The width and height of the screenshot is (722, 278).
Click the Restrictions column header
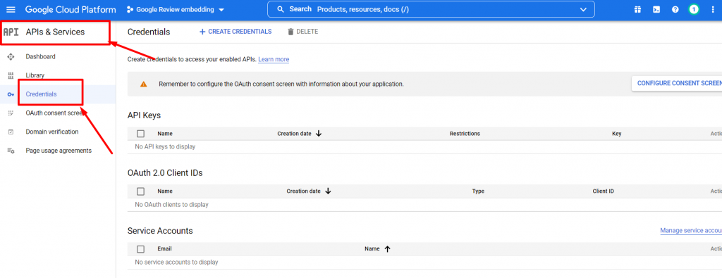pos(465,134)
